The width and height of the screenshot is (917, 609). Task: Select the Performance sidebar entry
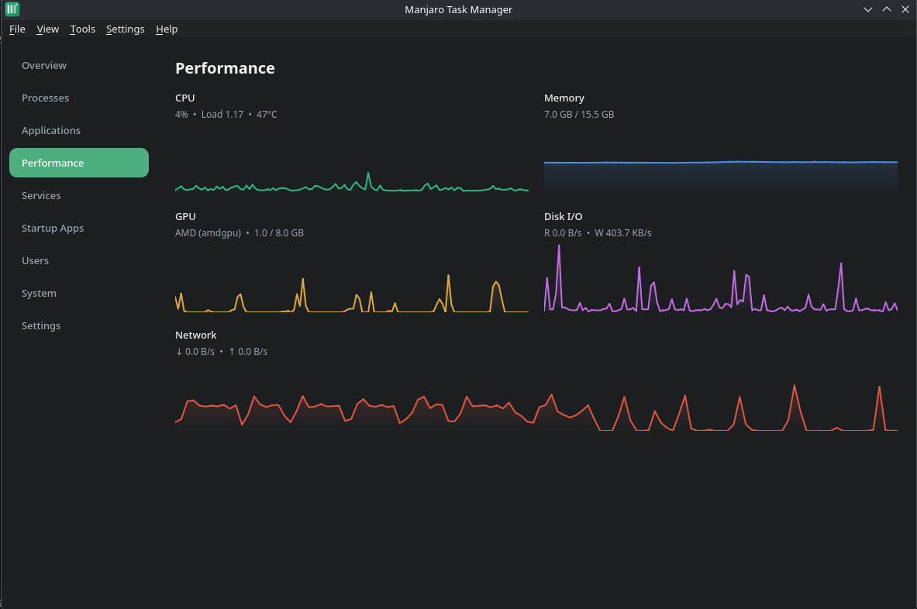79,163
